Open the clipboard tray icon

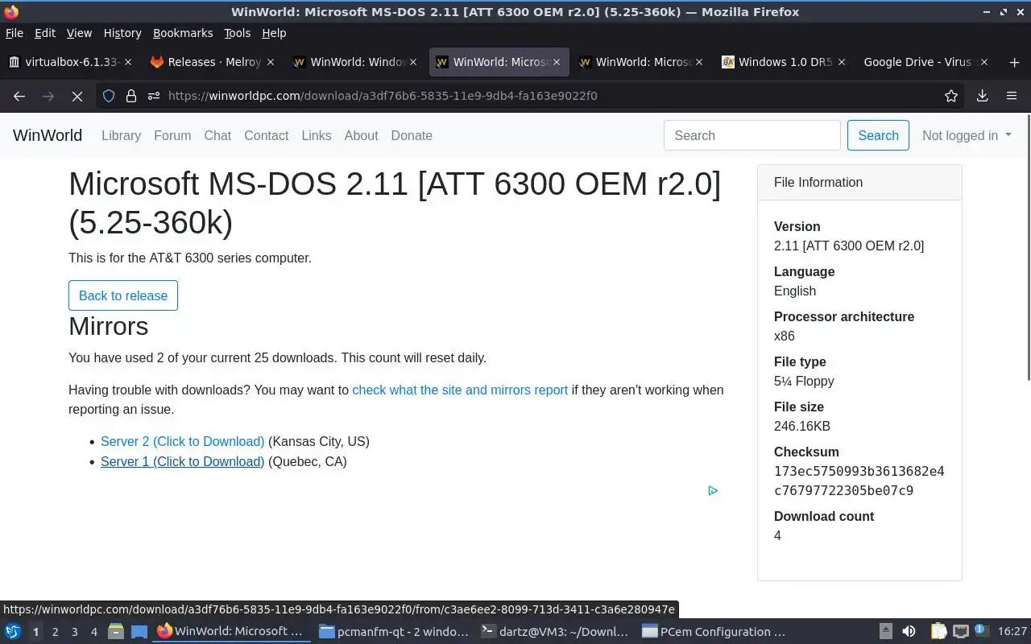(938, 632)
